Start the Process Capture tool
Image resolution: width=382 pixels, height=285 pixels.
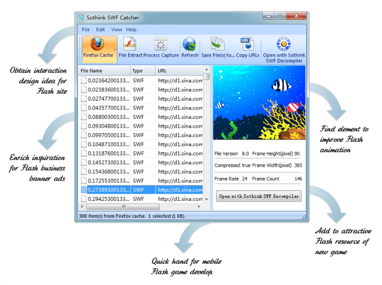[x=161, y=47]
